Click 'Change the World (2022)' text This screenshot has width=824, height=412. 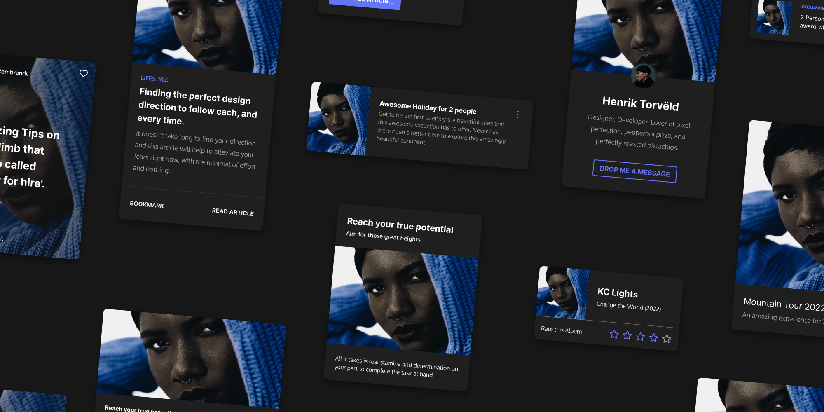pyautogui.click(x=629, y=306)
